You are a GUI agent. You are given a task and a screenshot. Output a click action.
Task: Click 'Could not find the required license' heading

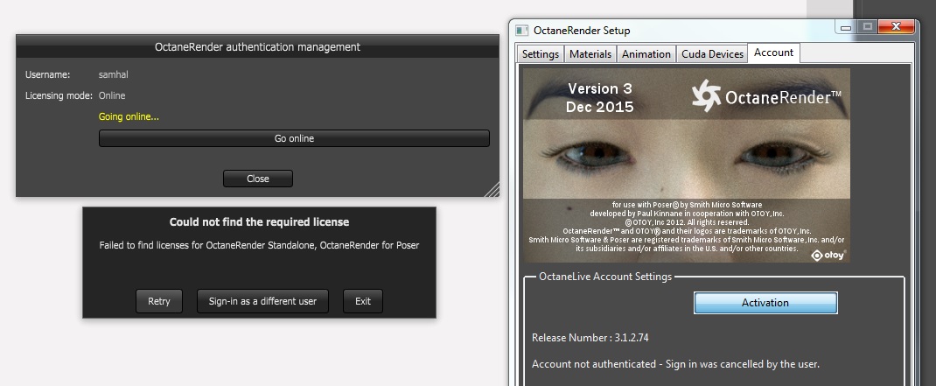coord(259,221)
